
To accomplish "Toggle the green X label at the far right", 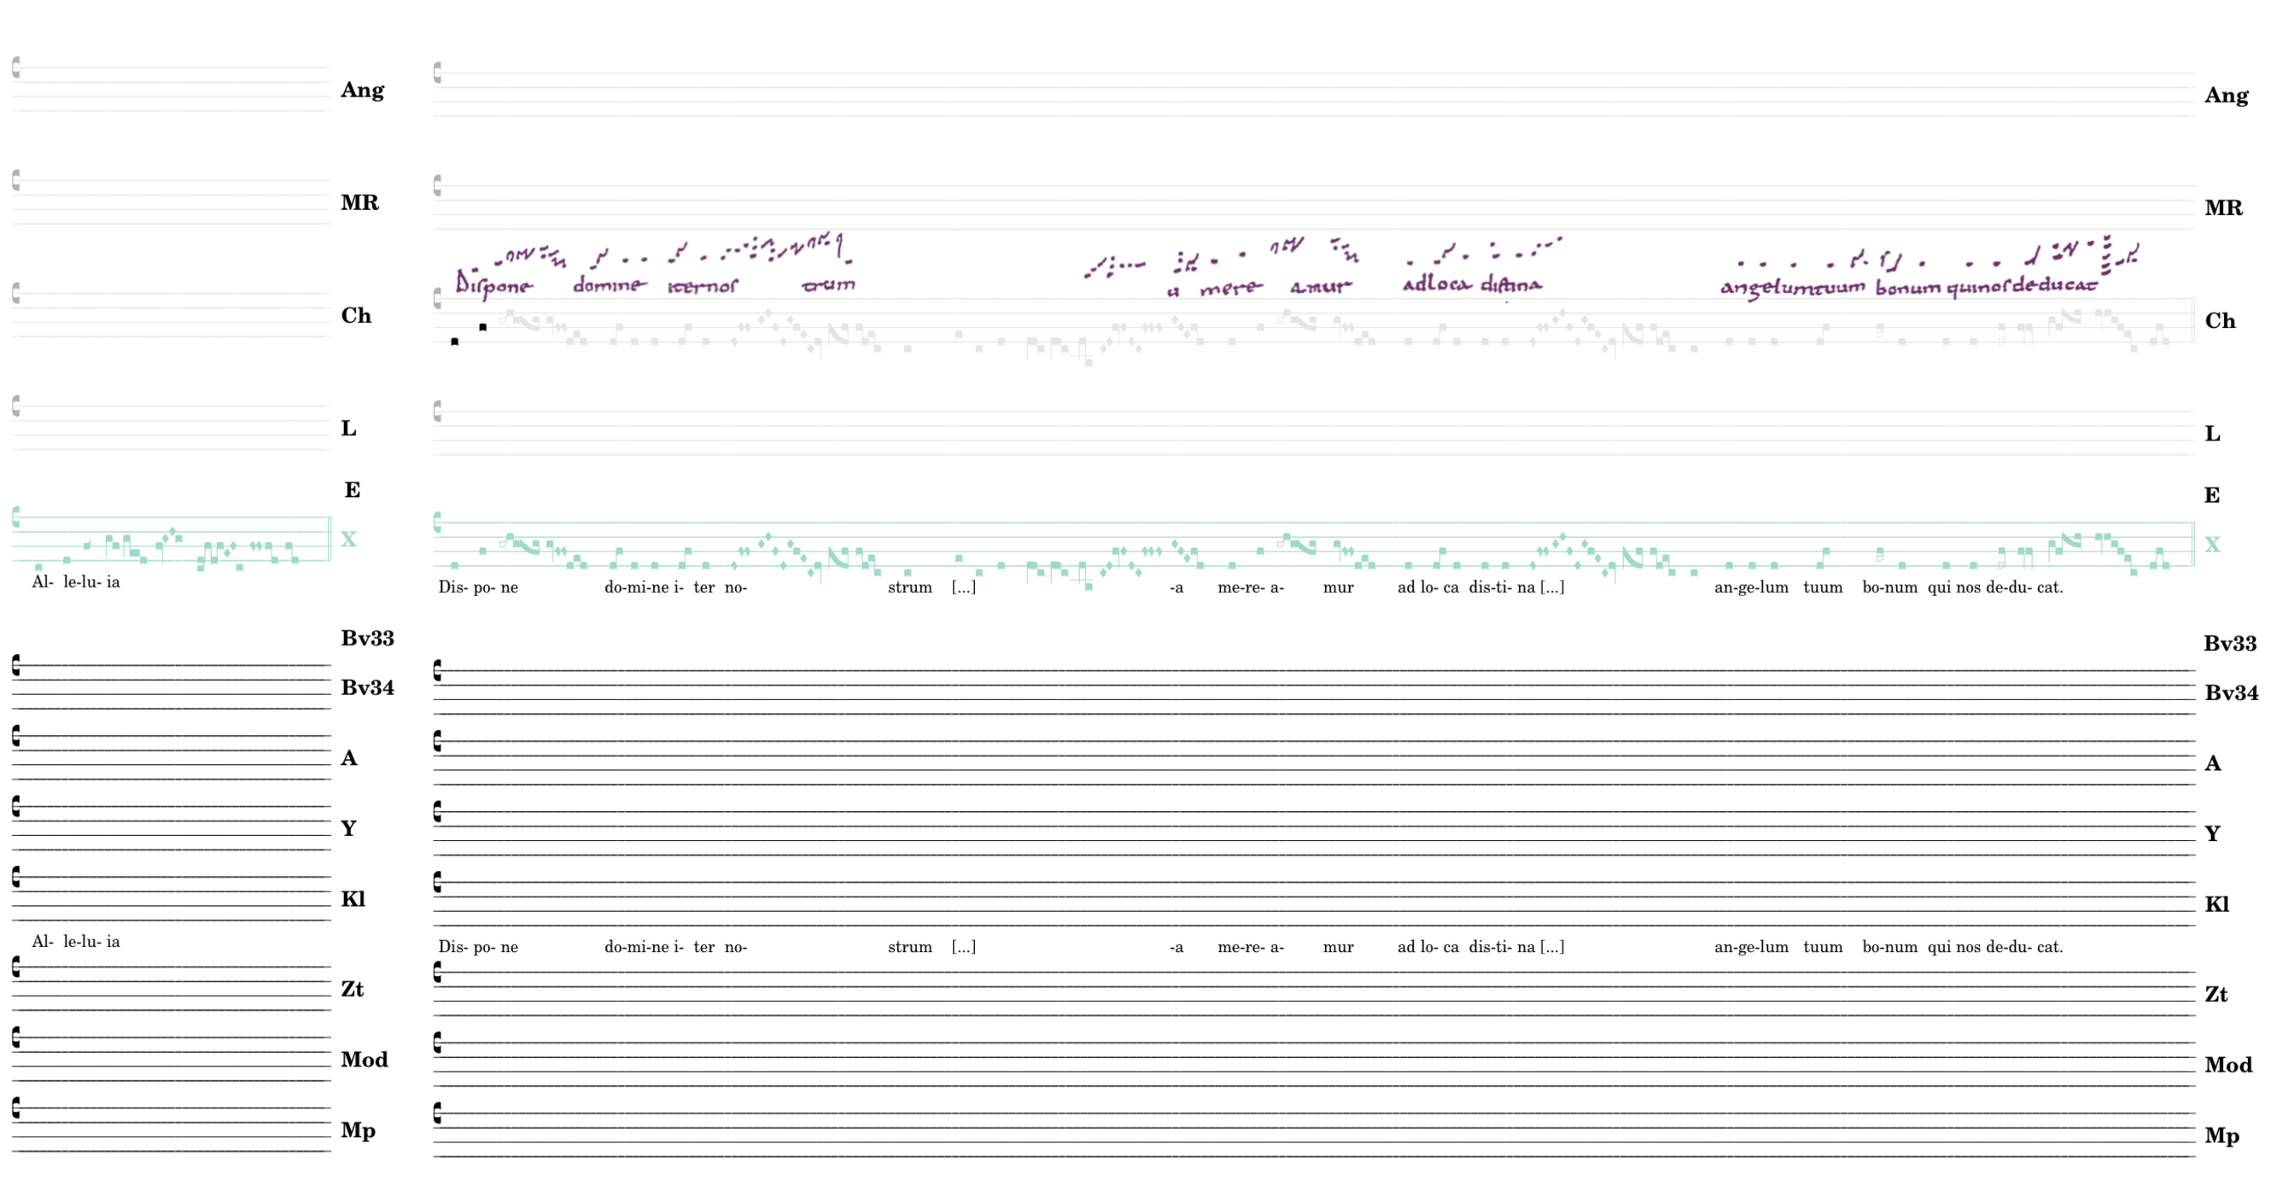I will point(2211,545).
